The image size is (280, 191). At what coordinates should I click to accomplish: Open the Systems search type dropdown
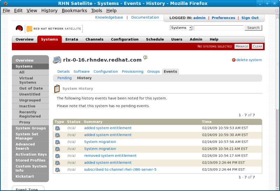point(181,28)
